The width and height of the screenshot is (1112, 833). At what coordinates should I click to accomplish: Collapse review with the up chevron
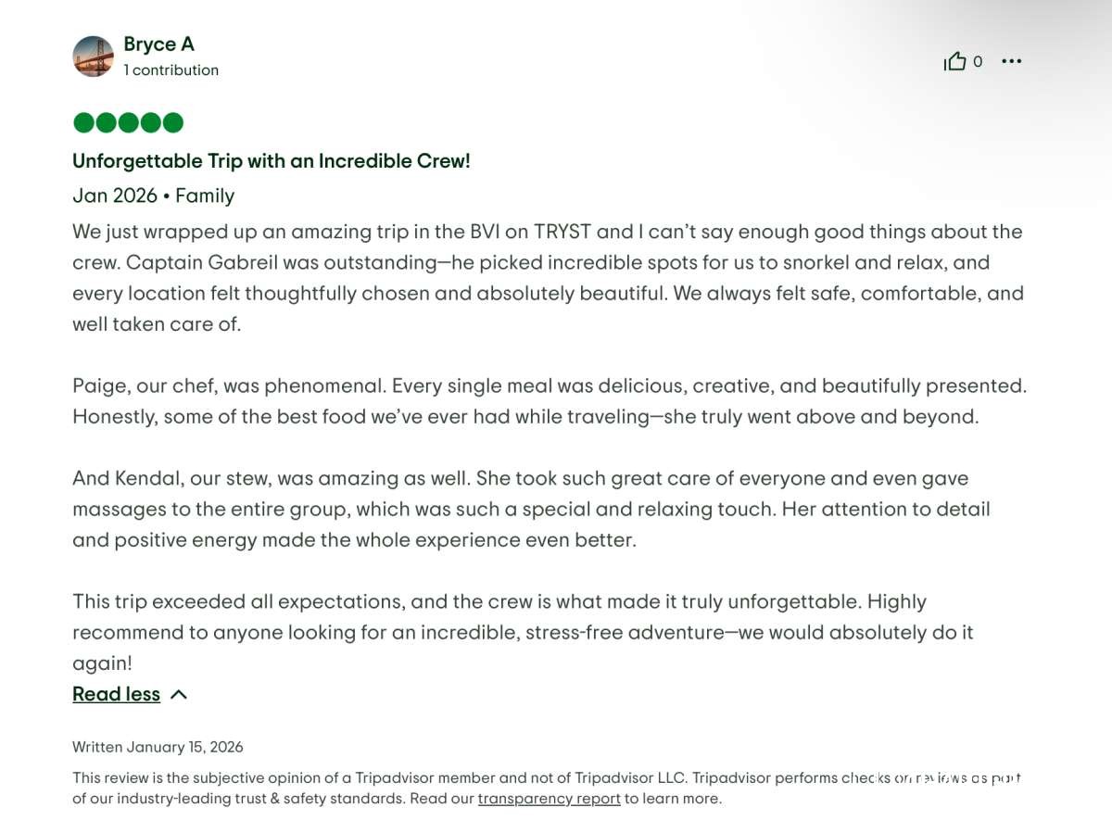coord(180,694)
